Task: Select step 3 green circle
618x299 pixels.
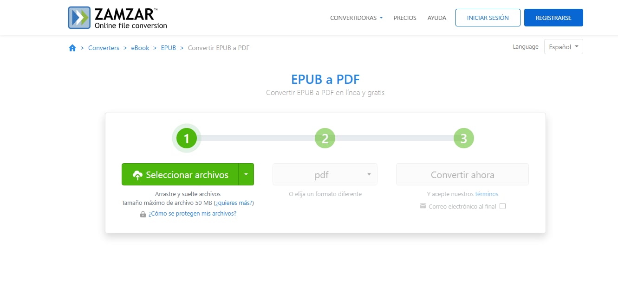Action: [463, 138]
